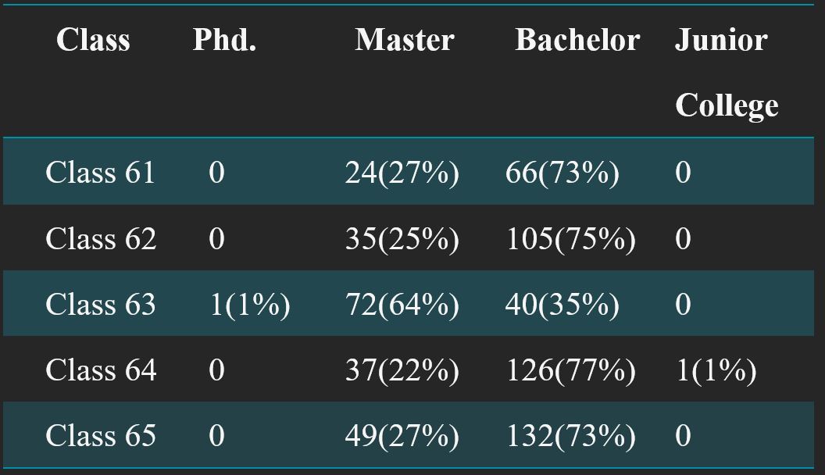The height and width of the screenshot is (475, 825).
Task: Select the Class 63 row label
Action: 101,305
